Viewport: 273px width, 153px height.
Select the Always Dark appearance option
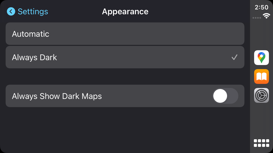(x=125, y=57)
